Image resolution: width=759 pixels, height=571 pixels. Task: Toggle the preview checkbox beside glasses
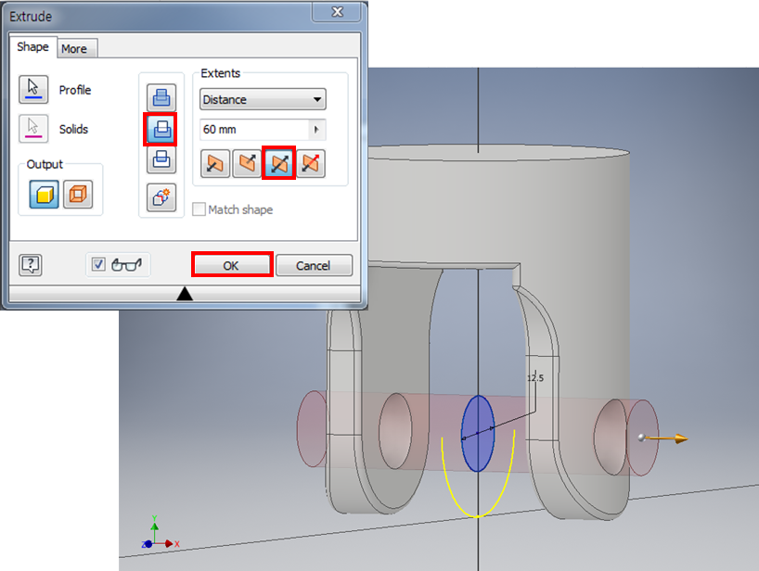pos(98,264)
